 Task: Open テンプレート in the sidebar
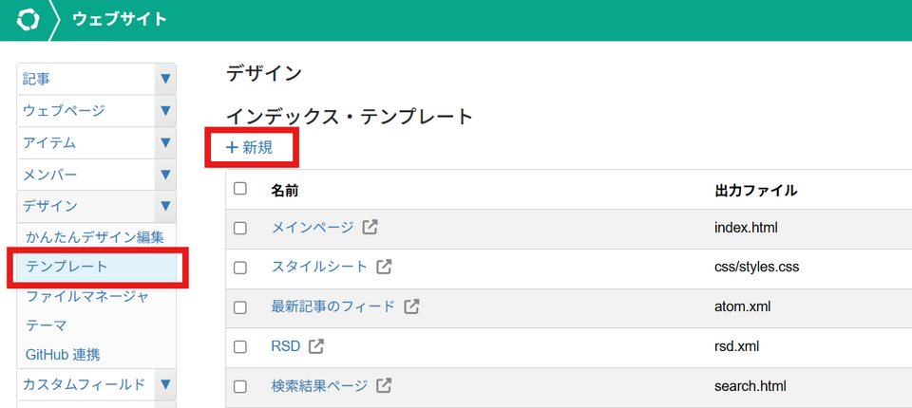[66, 267]
